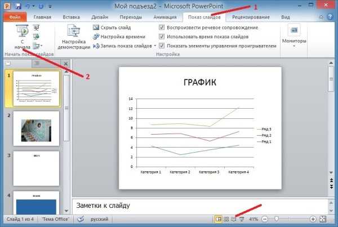Click 'Ряд 1' legend entry on chart

coord(264,141)
